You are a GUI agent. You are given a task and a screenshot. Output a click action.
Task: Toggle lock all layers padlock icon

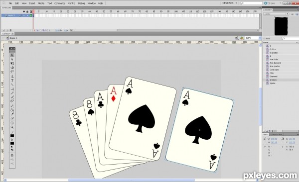click(27, 12)
